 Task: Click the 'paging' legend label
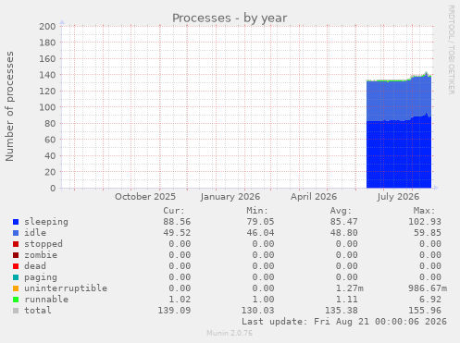point(41,277)
